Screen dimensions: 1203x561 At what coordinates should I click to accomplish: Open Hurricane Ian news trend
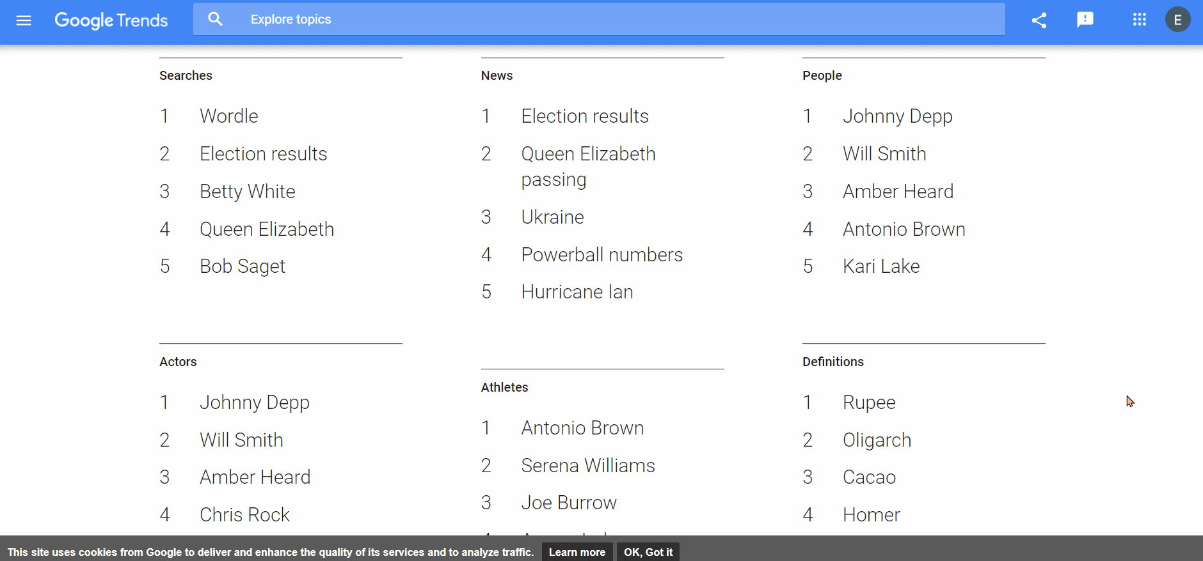(577, 292)
